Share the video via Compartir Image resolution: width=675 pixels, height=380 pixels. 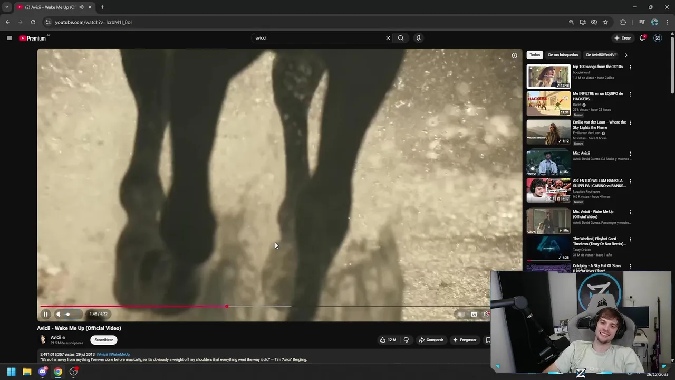point(431,340)
